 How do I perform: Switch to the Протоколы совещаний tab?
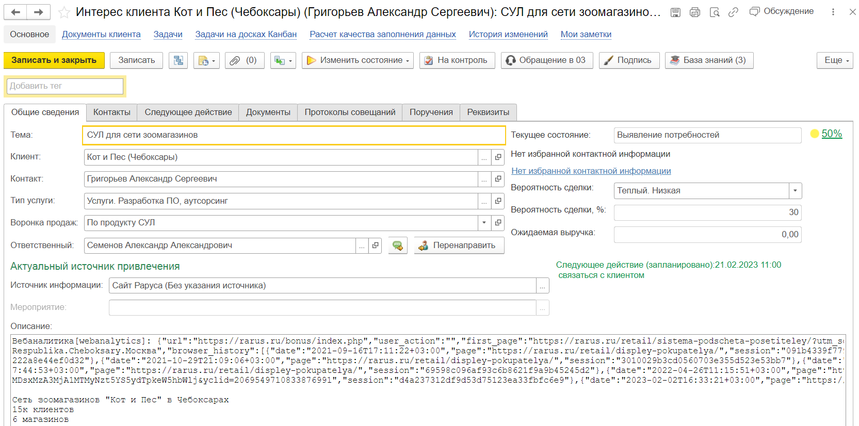pos(350,112)
